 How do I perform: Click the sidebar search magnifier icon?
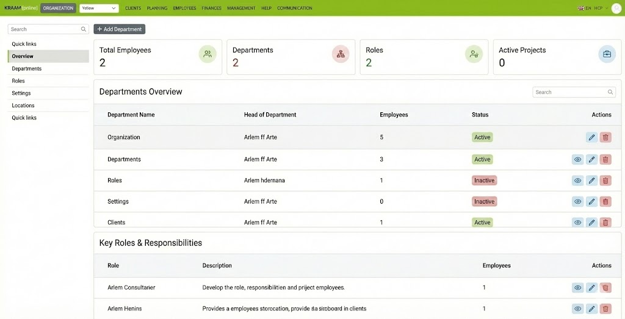tap(83, 29)
